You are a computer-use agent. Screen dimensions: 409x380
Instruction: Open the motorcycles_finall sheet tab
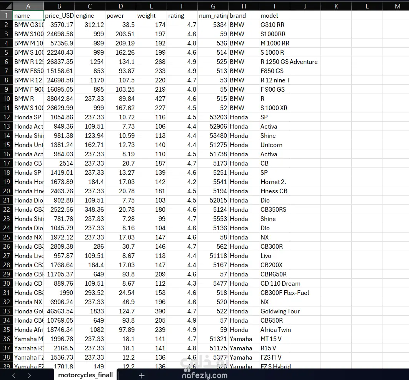pyautogui.click(x=85, y=375)
